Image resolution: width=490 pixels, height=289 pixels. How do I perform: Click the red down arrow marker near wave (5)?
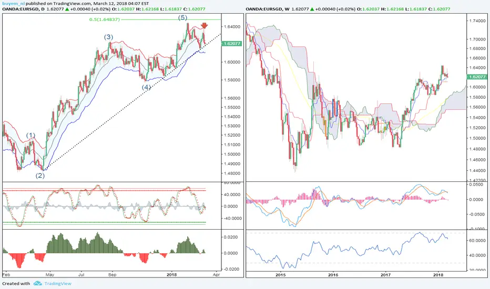click(x=204, y=26)
